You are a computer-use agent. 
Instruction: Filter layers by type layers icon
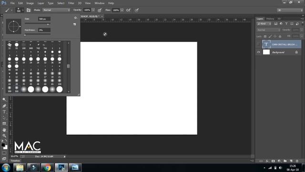pyautogui.click(x=286, y=24)
